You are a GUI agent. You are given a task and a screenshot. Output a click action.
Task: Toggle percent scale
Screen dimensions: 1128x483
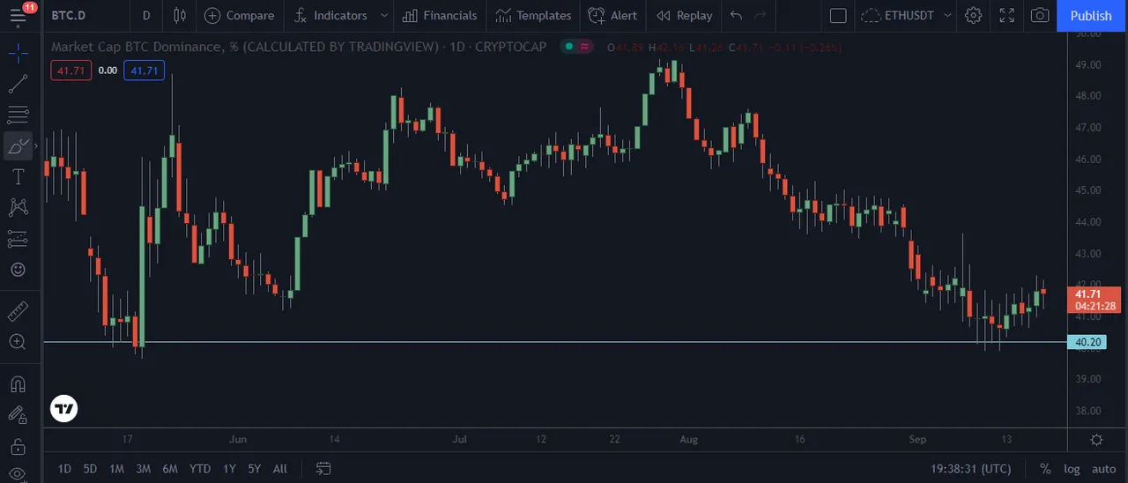tap(1045, 469)
